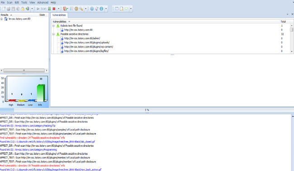Start scanning with the Scan button
294x171 pixels.
tap(42, 9)
